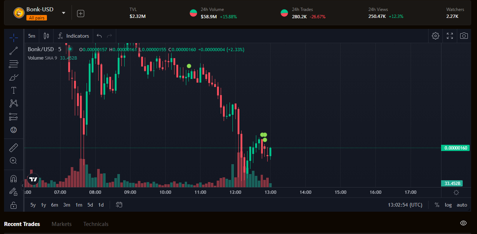Open the Indicators dialog
The image size is (477, 234).
74,36
